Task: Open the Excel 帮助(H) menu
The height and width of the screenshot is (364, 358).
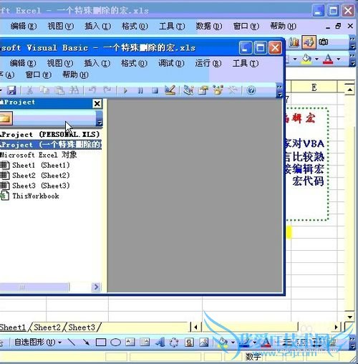Action: click(x=283, y=26)
